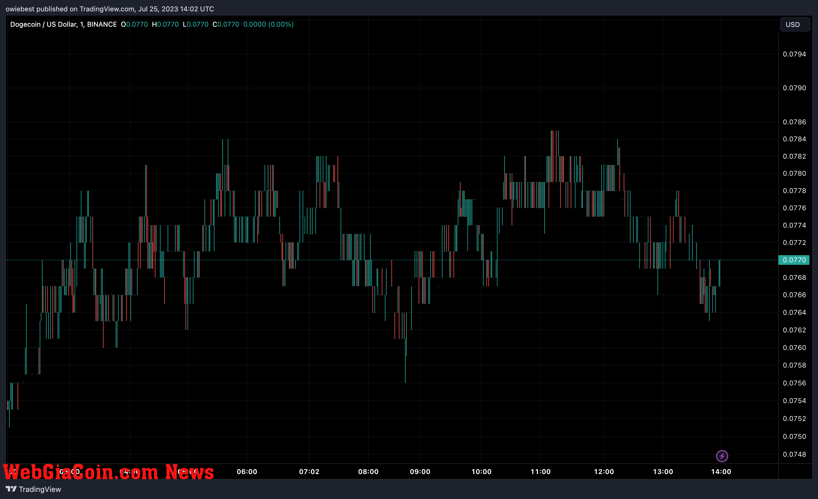Click the 0.0752 price axis label
This screenshot has height=499, width=818.
coord(794,419)
